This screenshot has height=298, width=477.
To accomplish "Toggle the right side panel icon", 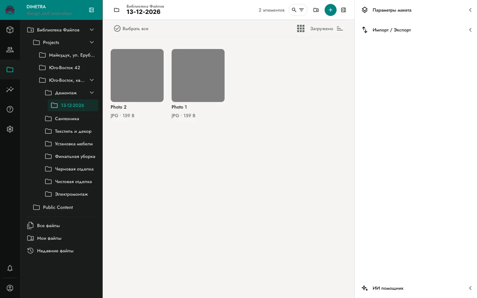I will click(x=344, y=10).
